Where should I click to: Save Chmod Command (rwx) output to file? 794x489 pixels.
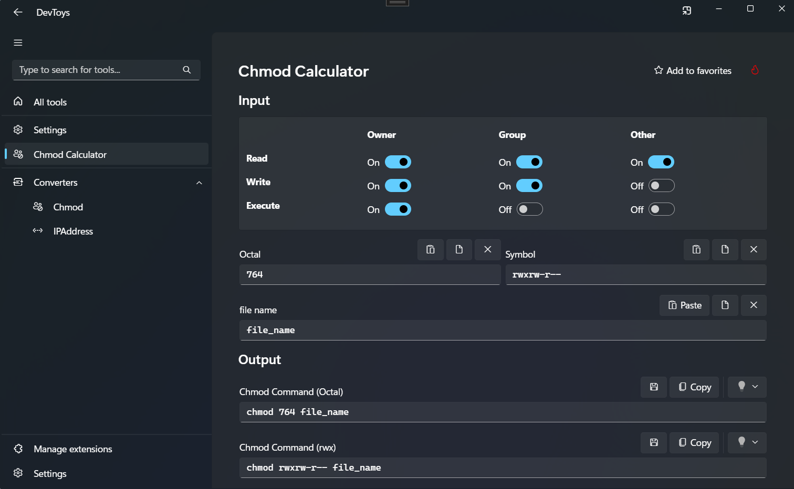(654, 443)
